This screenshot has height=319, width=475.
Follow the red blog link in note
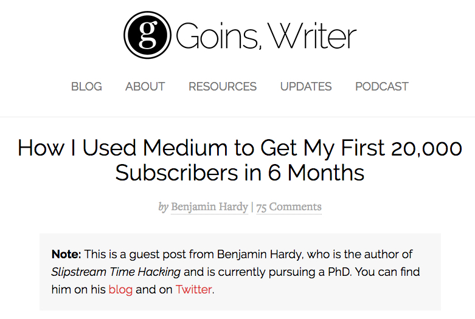pos(120,289)
